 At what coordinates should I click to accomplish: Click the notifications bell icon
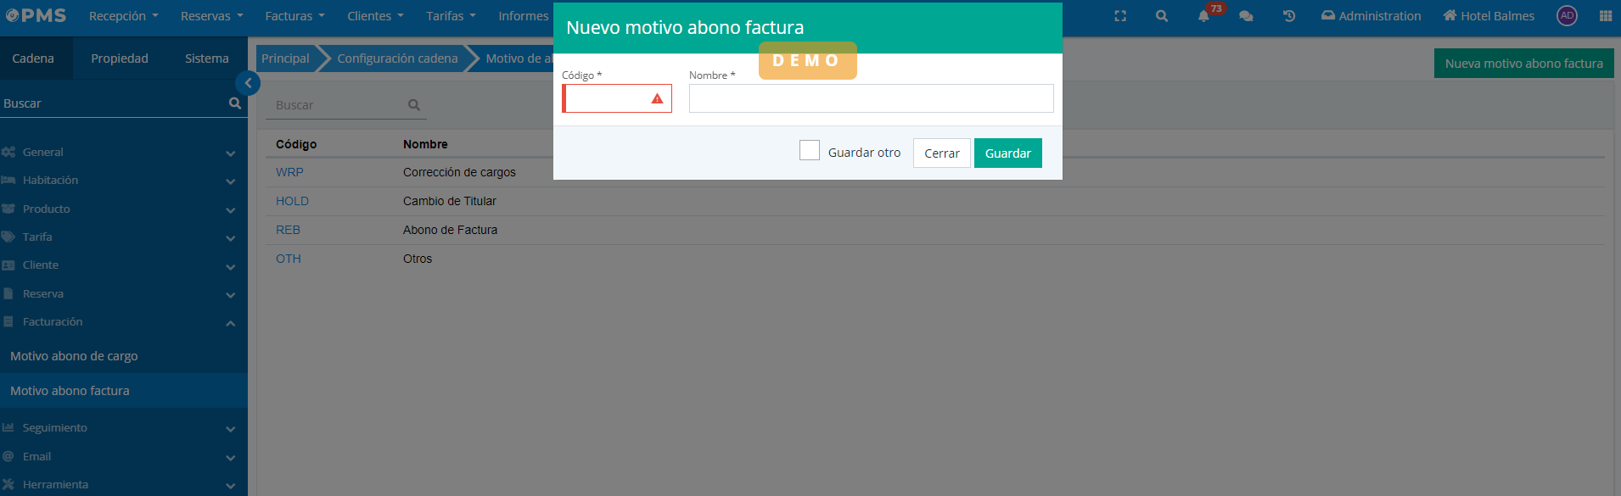(x=1203, y=16)
